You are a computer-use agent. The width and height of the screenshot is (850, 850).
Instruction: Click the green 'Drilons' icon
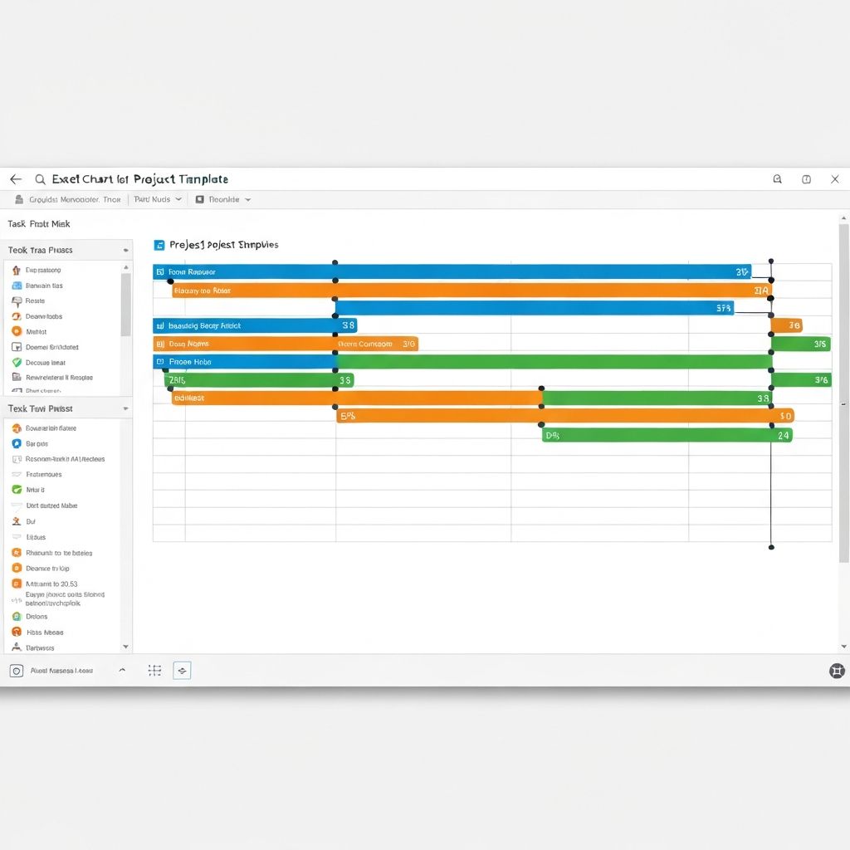(17, 617)
